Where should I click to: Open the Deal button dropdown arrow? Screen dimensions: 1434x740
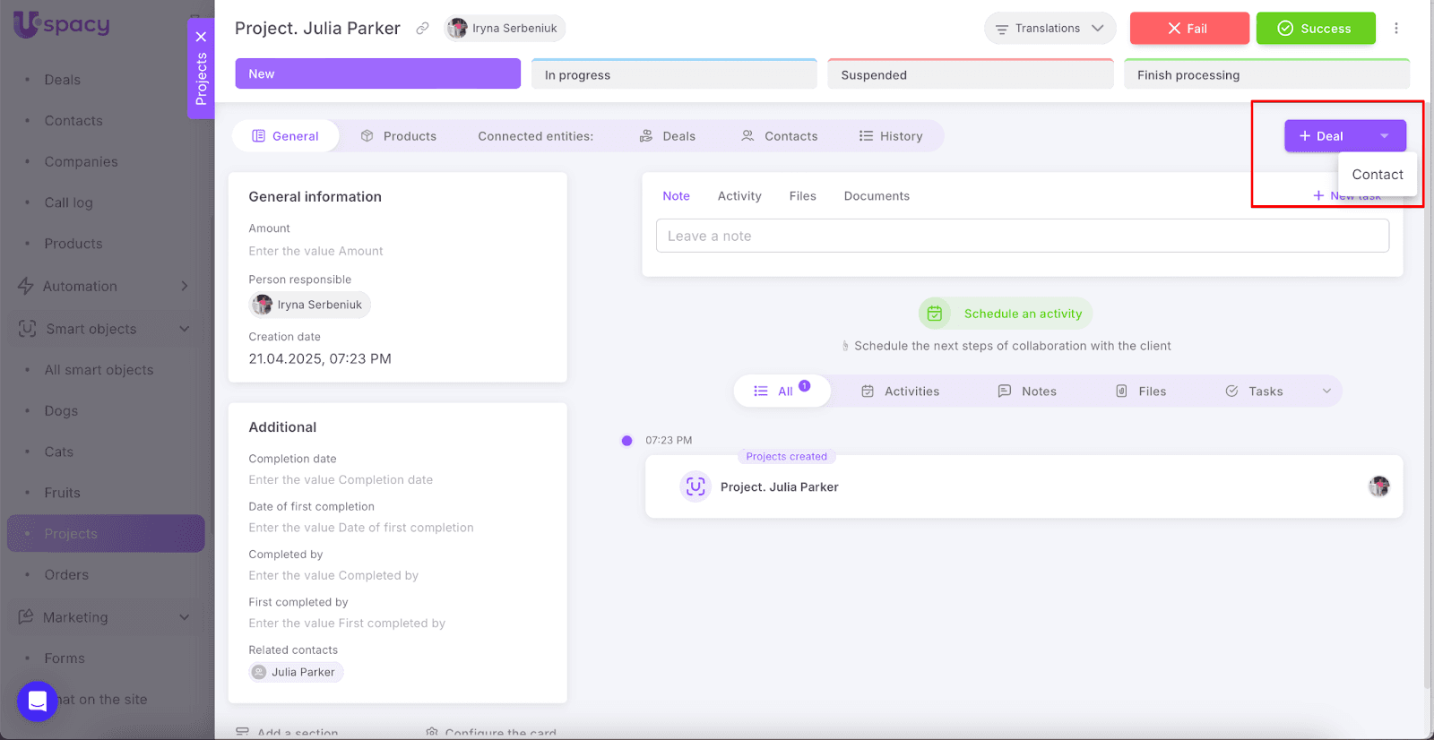[x=1384, y=136]
